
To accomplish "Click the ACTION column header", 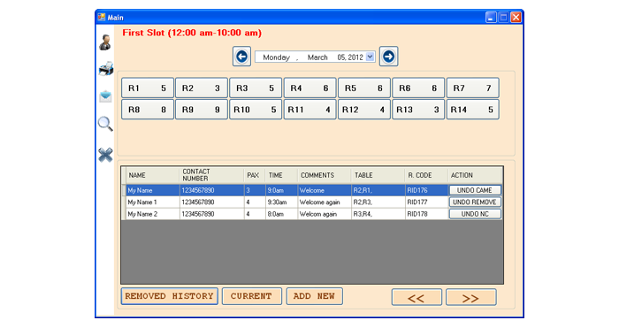I will (475, 175).
